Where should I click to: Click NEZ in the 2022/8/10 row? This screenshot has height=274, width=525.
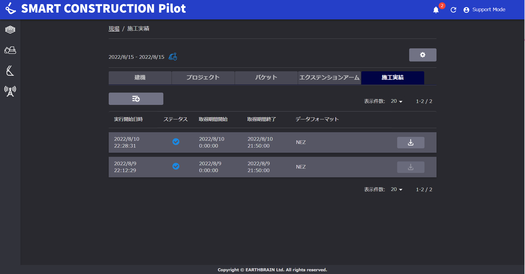point(301,142)
